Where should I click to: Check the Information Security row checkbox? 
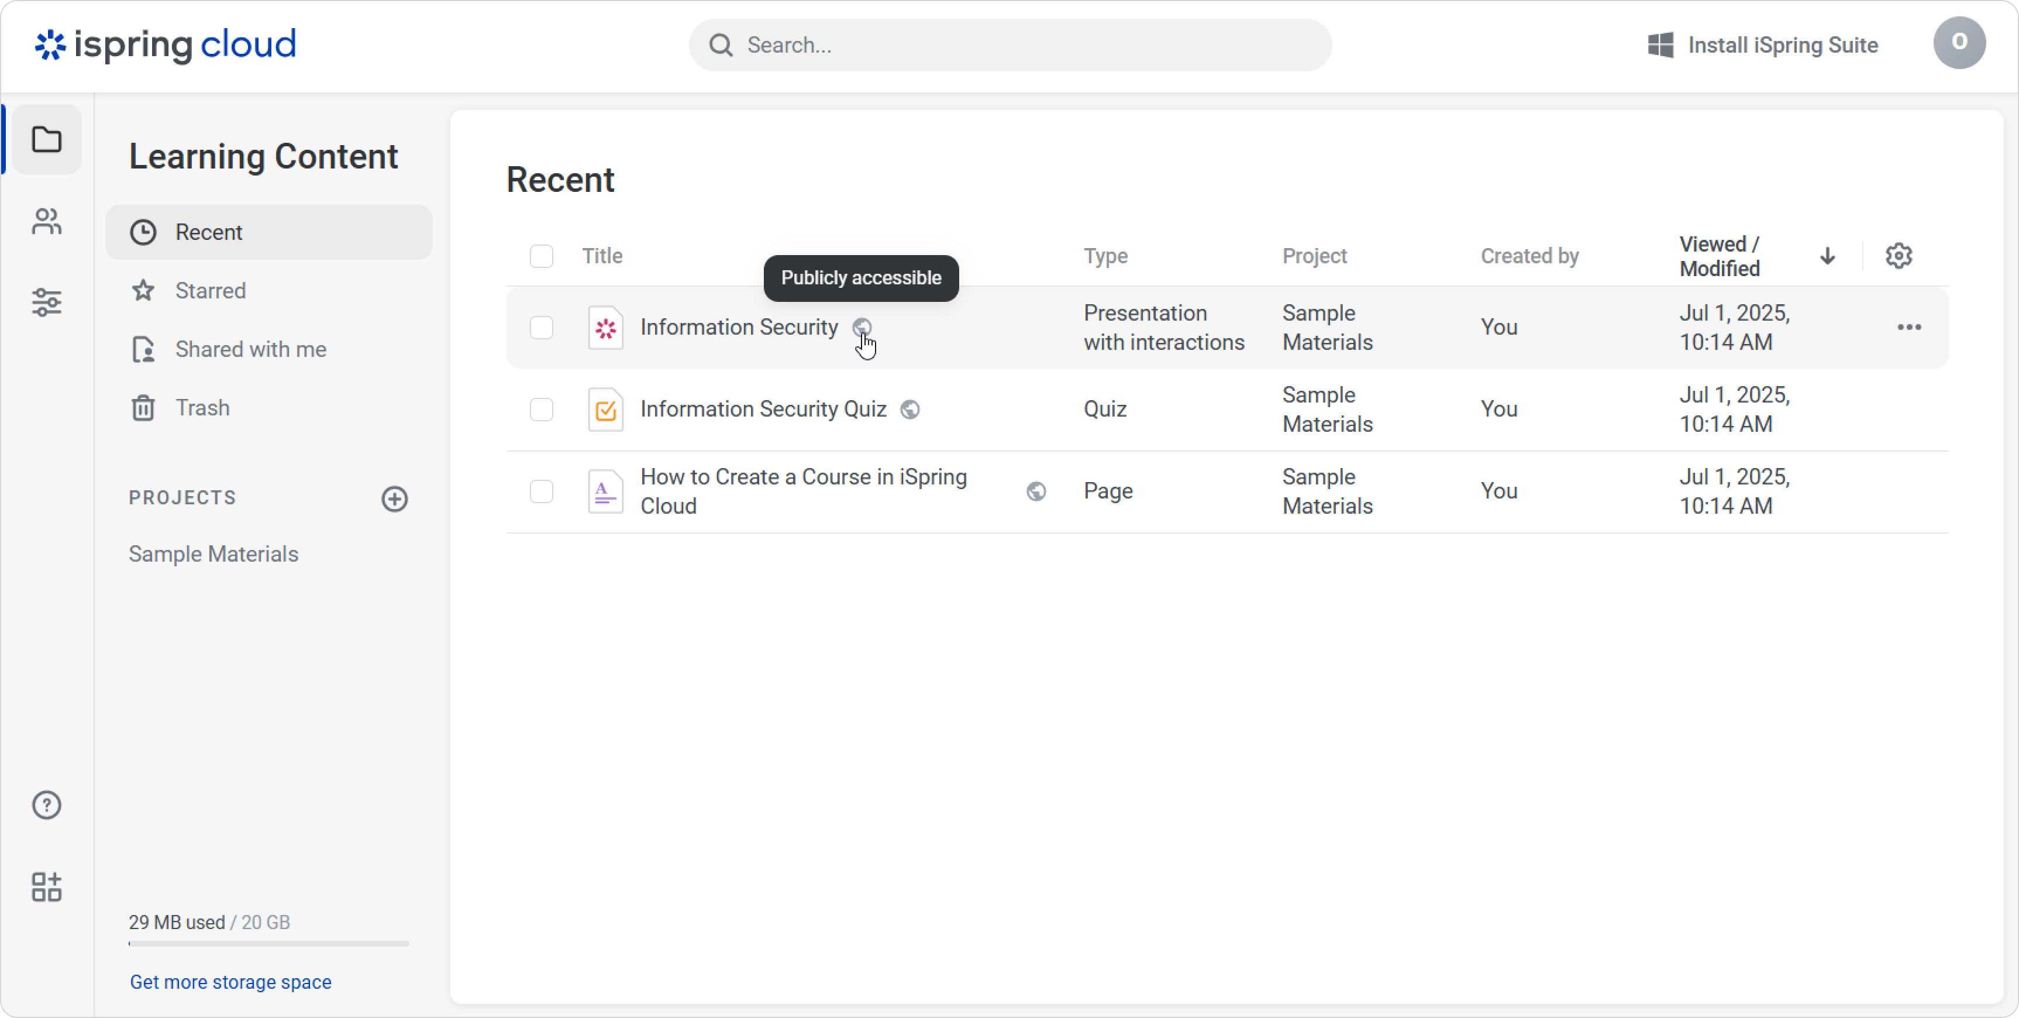pyautogui.click(x=541, y=327)
